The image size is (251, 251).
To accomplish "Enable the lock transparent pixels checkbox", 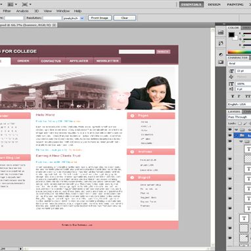I will pos(240,124).
